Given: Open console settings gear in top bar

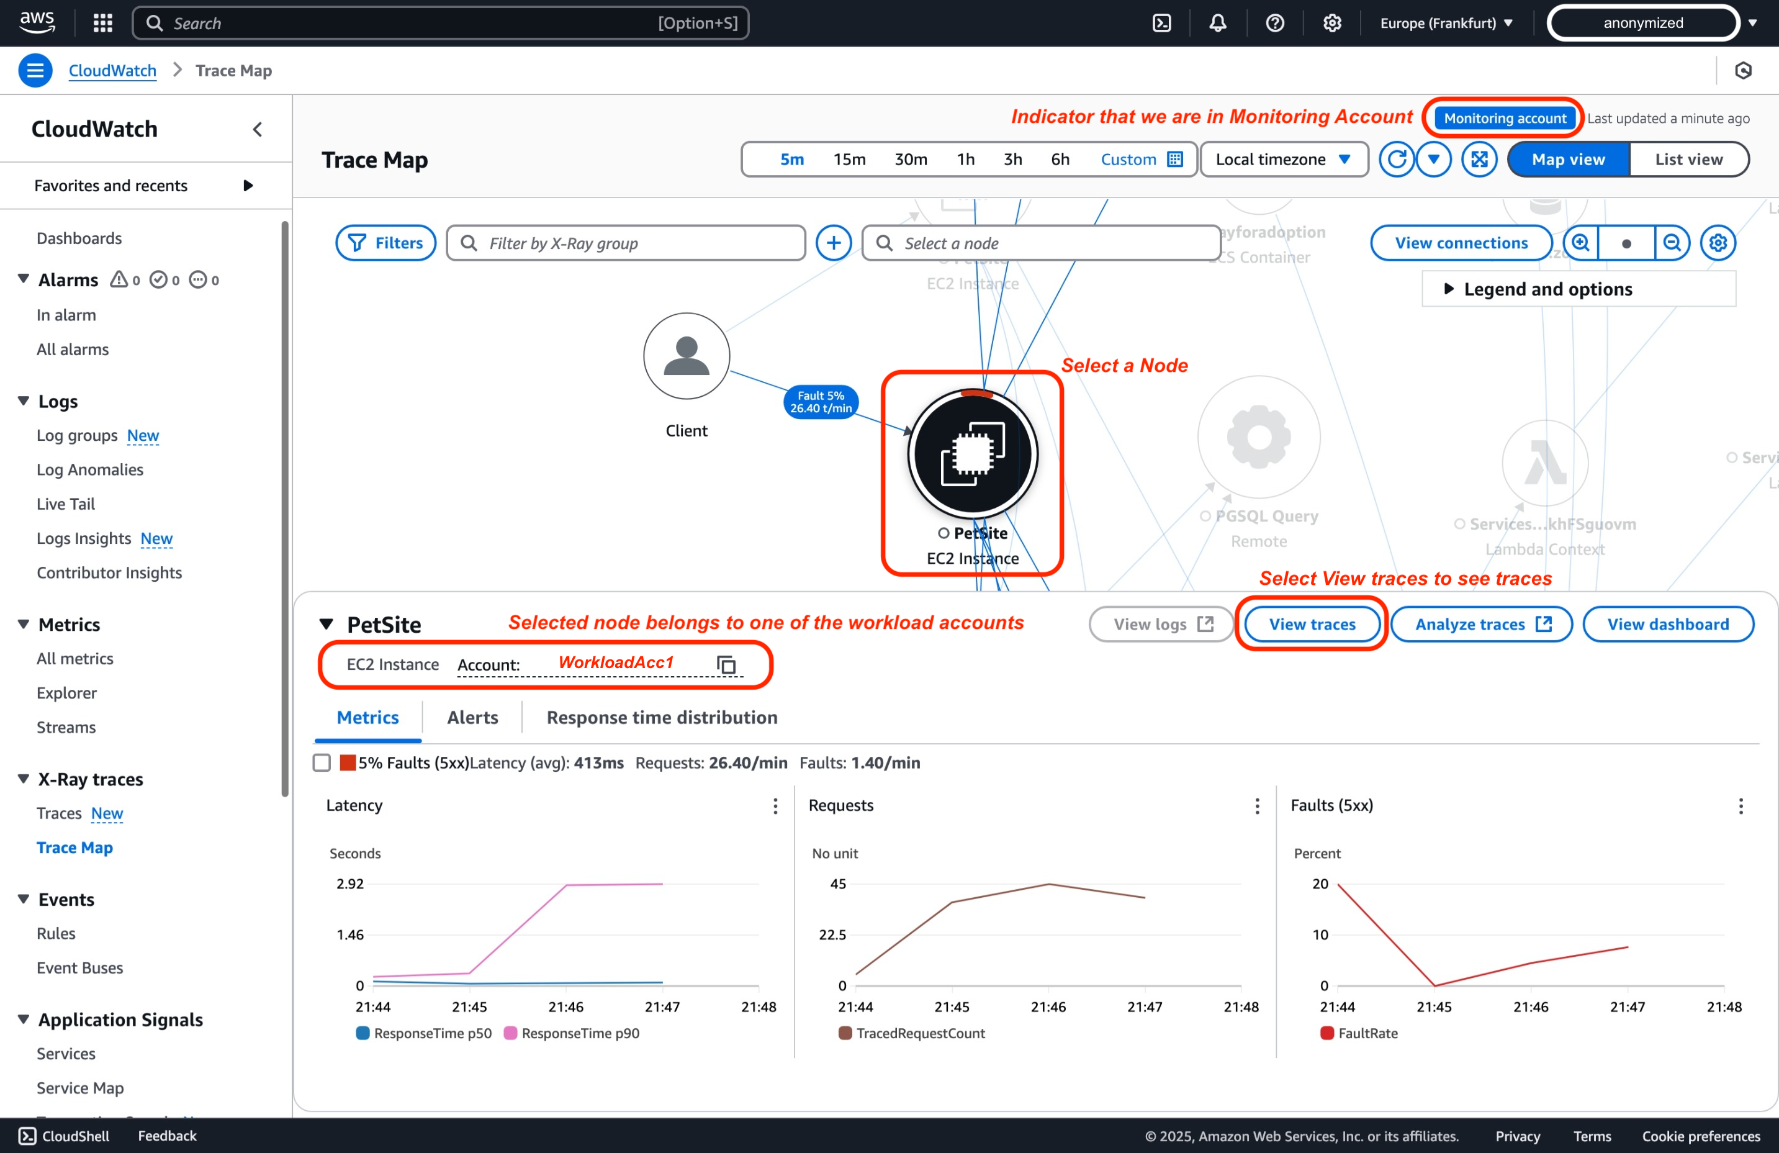Looking at the screenshot, I should [1331, 23].
